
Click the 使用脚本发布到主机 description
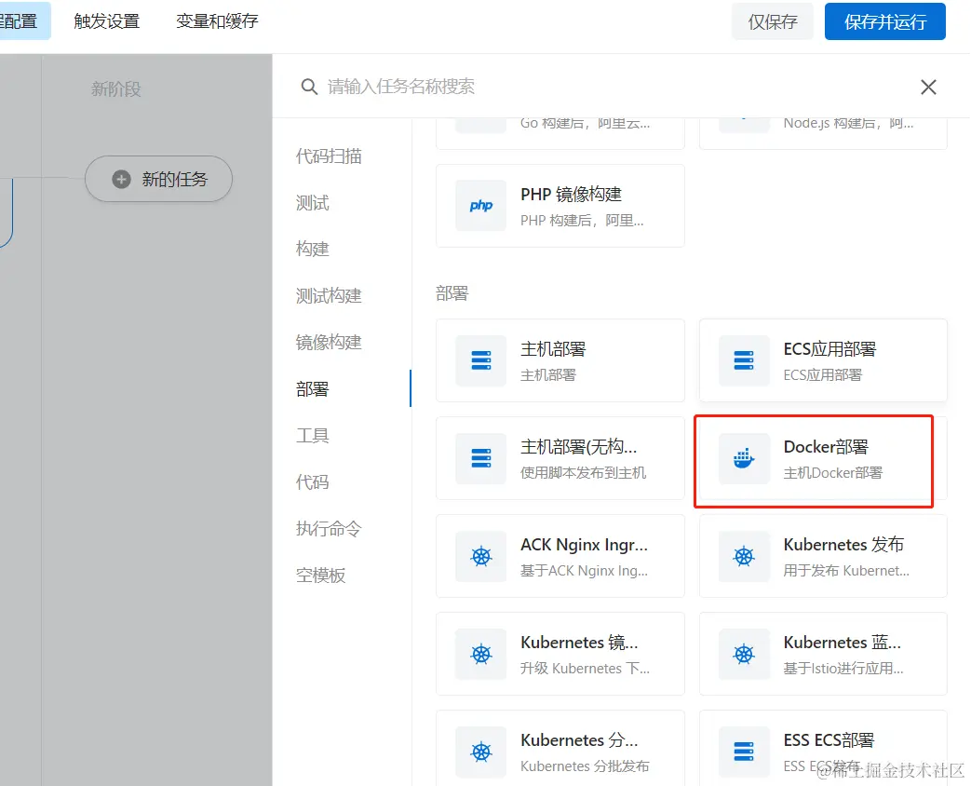(x=584, y=473)
